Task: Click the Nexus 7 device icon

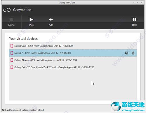Action: coord(12,53)
